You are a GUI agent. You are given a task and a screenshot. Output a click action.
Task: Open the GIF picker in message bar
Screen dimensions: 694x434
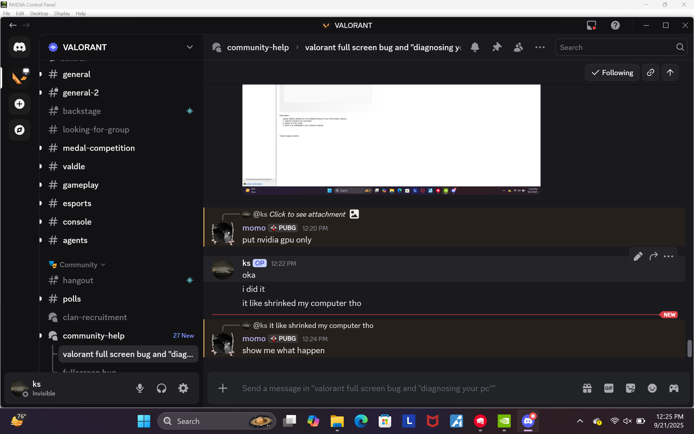609,388
